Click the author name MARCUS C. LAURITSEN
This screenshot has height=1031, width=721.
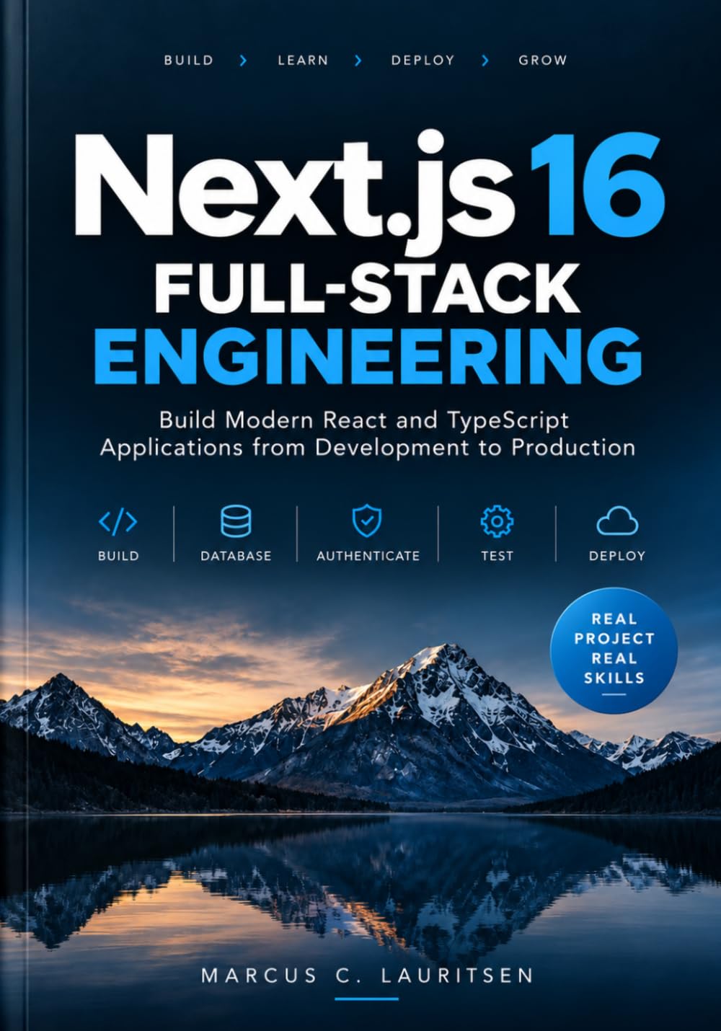click(x=368, y=975)
